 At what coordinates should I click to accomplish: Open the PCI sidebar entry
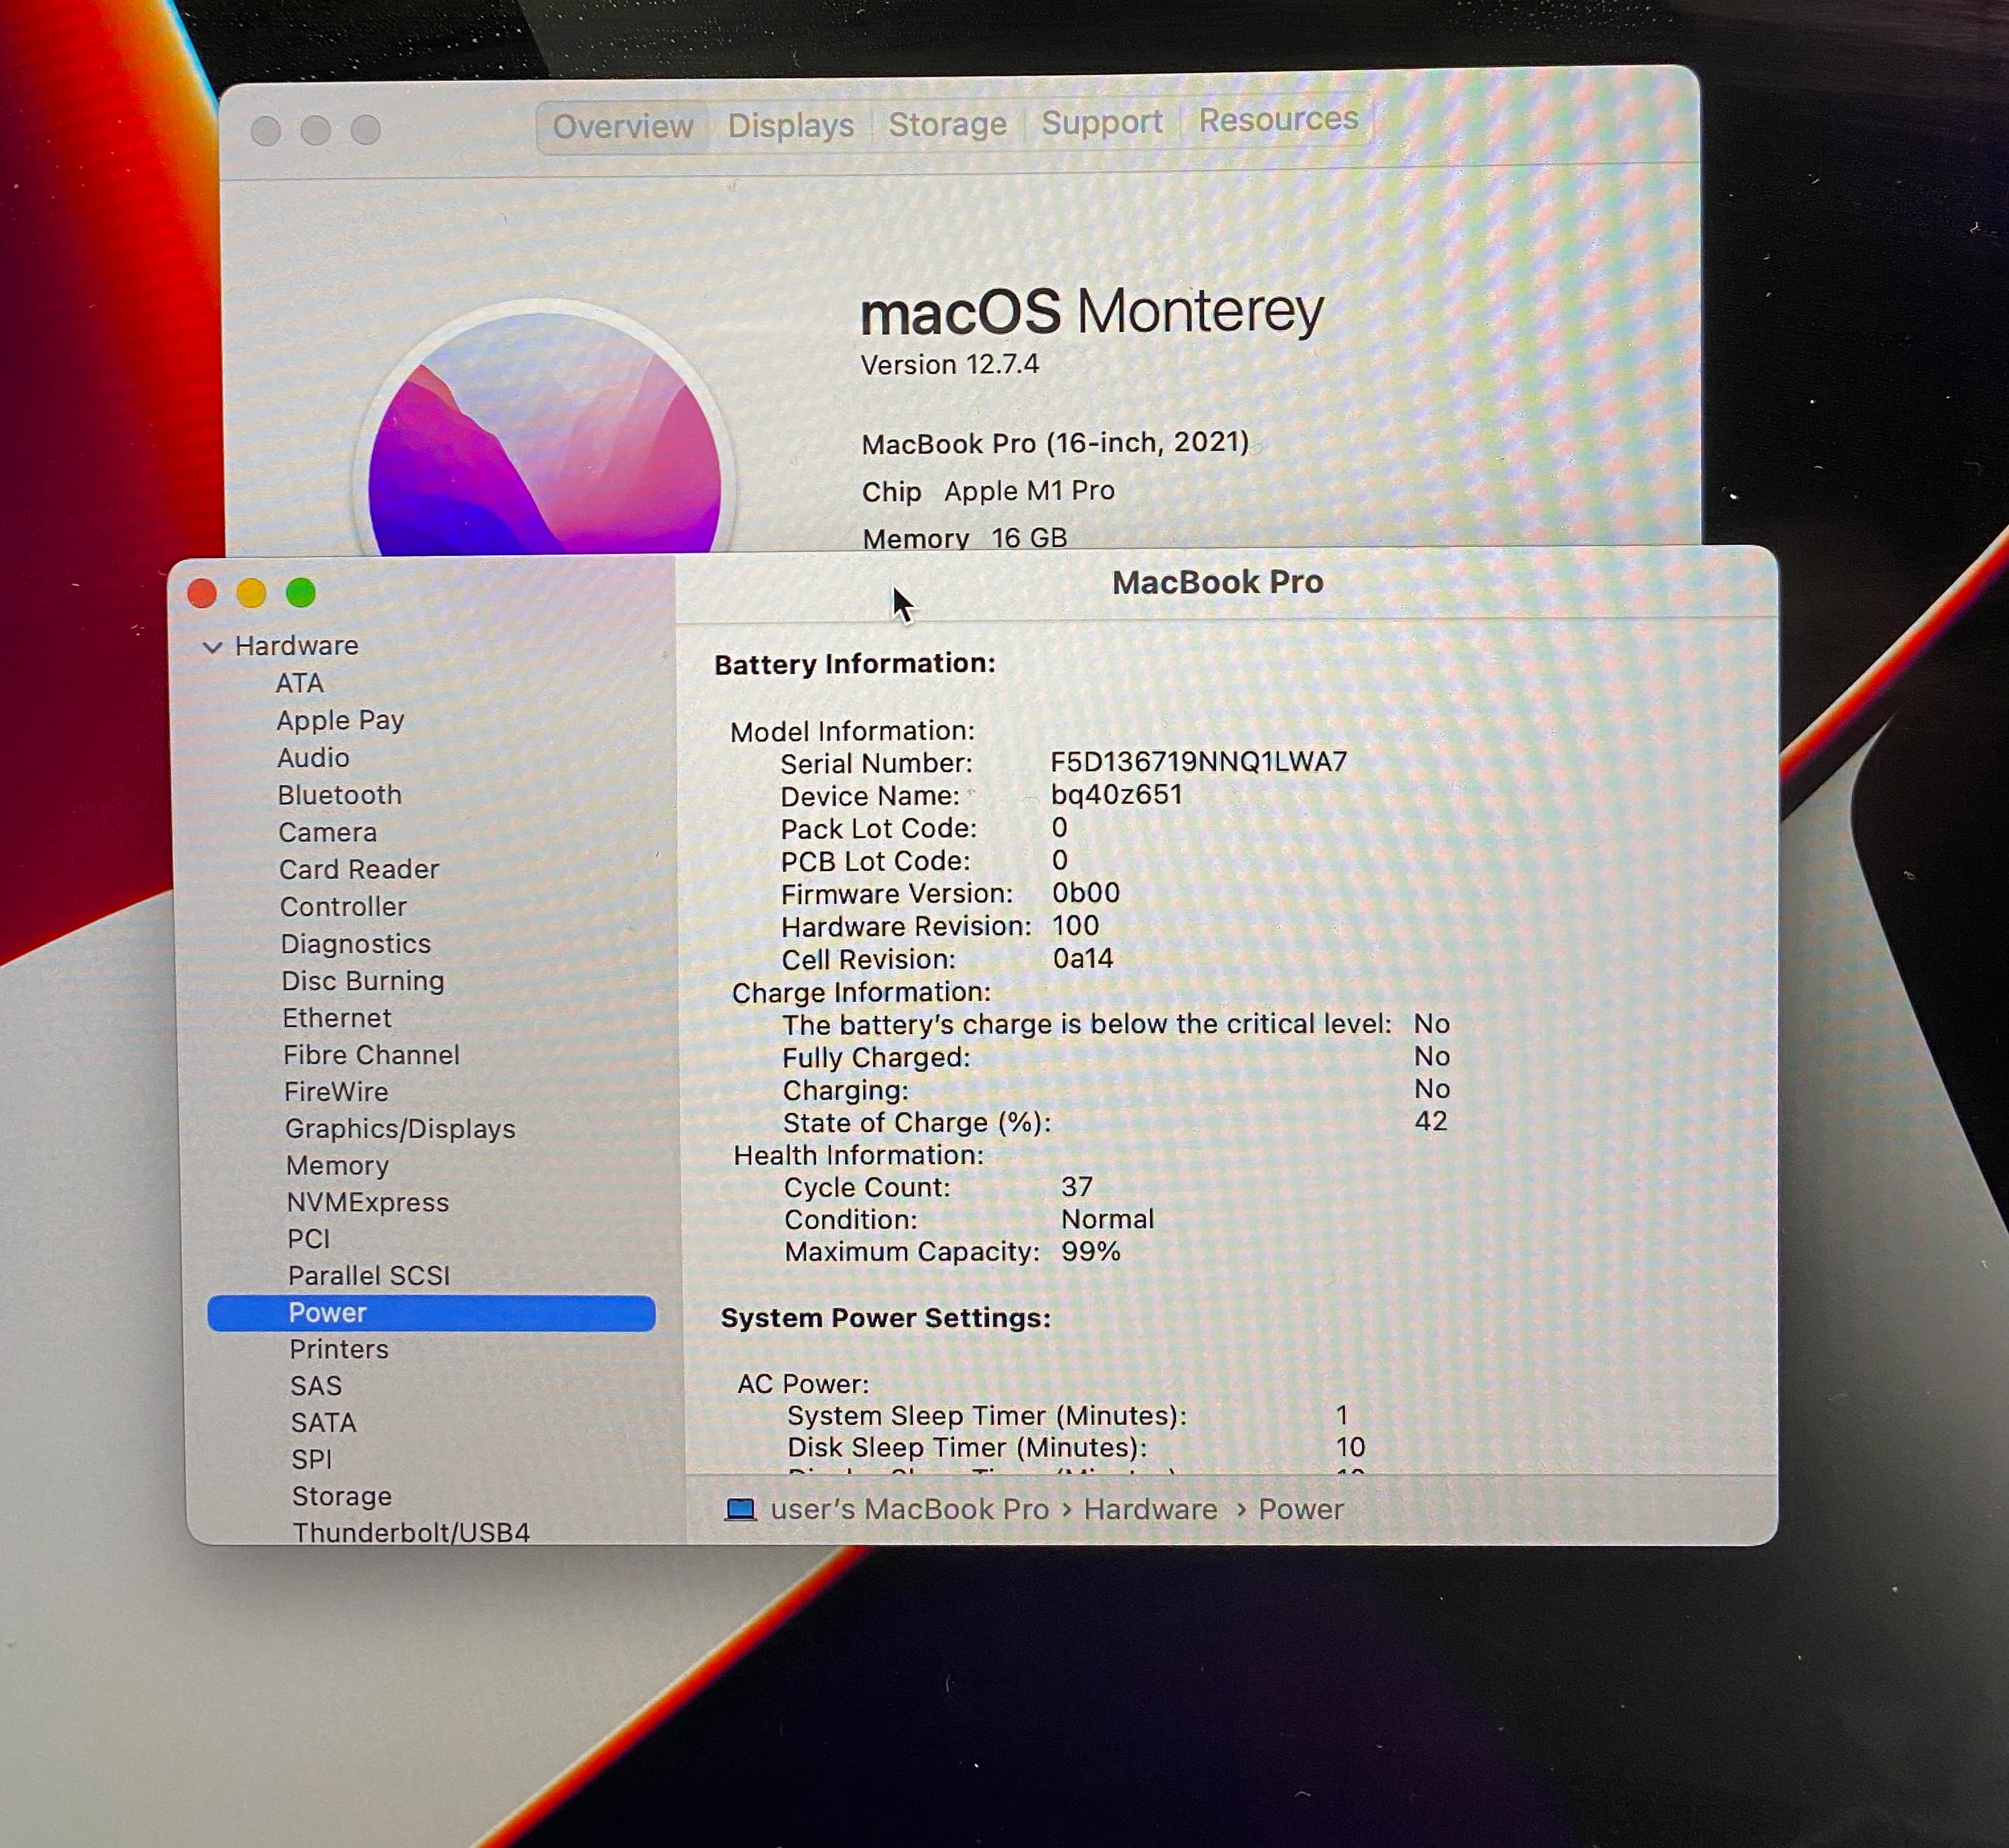[308, 1239]
